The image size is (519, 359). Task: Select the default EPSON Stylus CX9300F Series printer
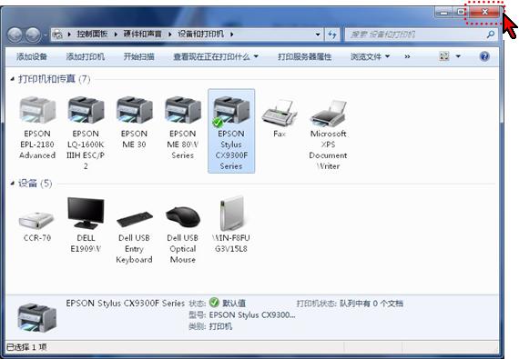click(x=231, y=131)
